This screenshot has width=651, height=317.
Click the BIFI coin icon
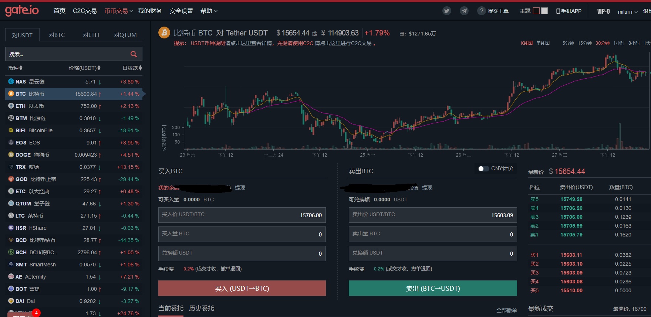[x=11, y=130]
